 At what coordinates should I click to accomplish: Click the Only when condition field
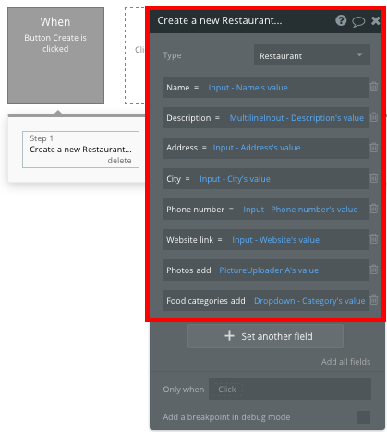[x=290, y=390]
